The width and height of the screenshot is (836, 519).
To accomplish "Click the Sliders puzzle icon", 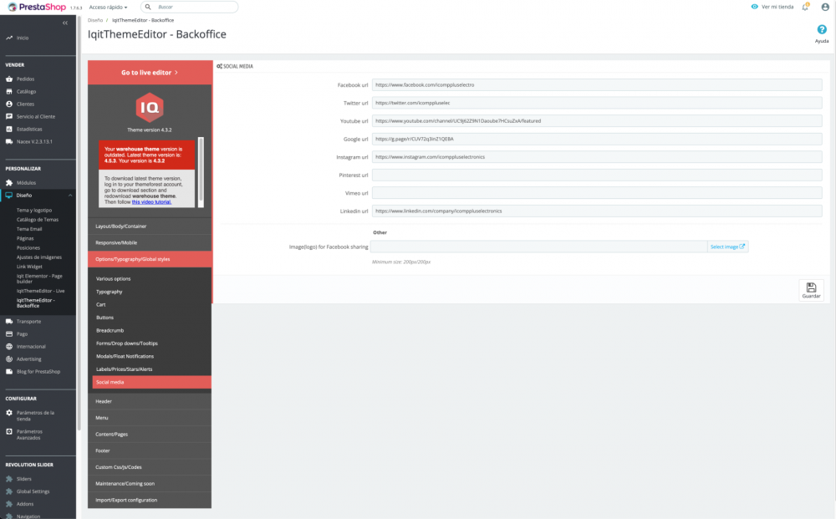I will click(x=9, y=479).
